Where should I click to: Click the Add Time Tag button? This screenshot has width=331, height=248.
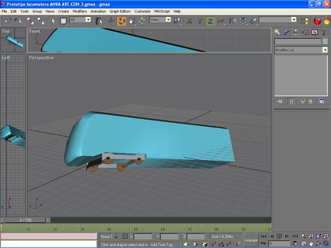[161, 245]
